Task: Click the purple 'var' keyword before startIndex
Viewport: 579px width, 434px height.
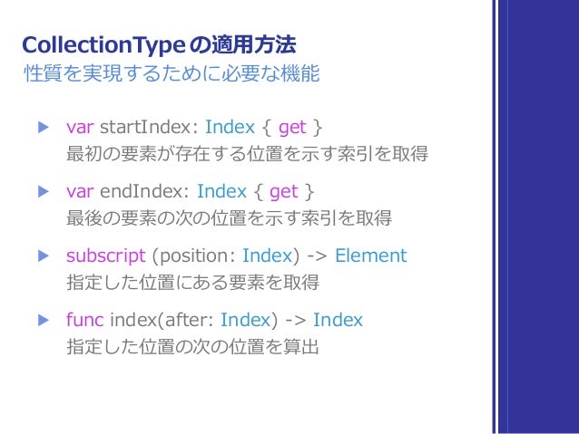Action: (x=80, y=128)
